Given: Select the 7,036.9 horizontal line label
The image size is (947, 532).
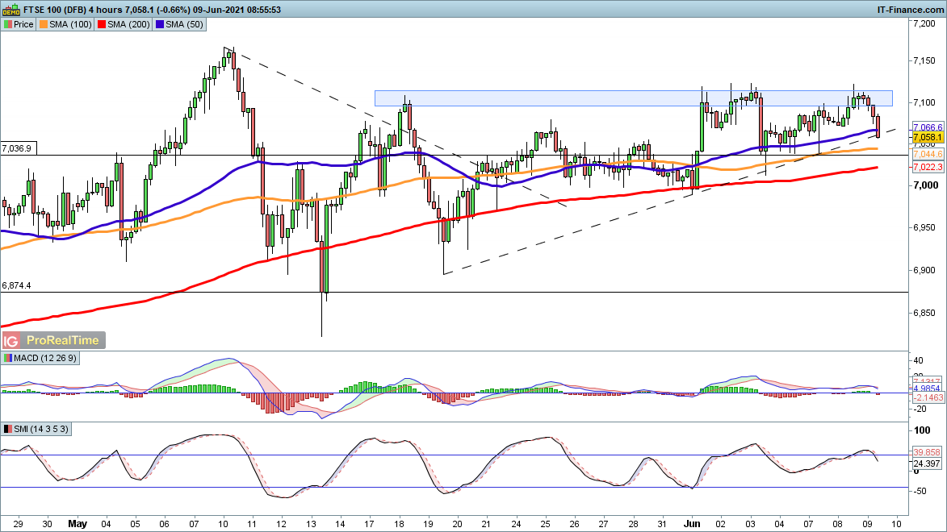Looking at the screenshot, I should [17, 148].
